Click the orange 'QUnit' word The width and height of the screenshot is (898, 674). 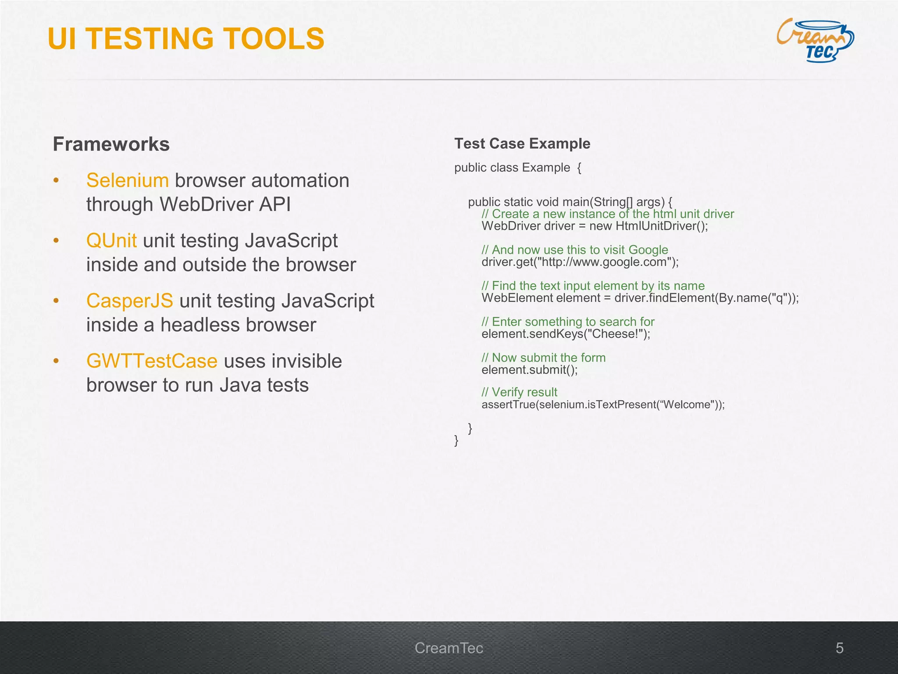[x=111, y=241]
